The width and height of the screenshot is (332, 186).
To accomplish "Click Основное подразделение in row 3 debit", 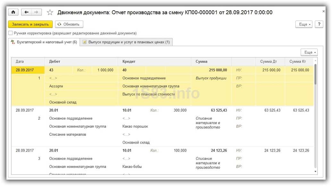I will (x=71, y=159).
